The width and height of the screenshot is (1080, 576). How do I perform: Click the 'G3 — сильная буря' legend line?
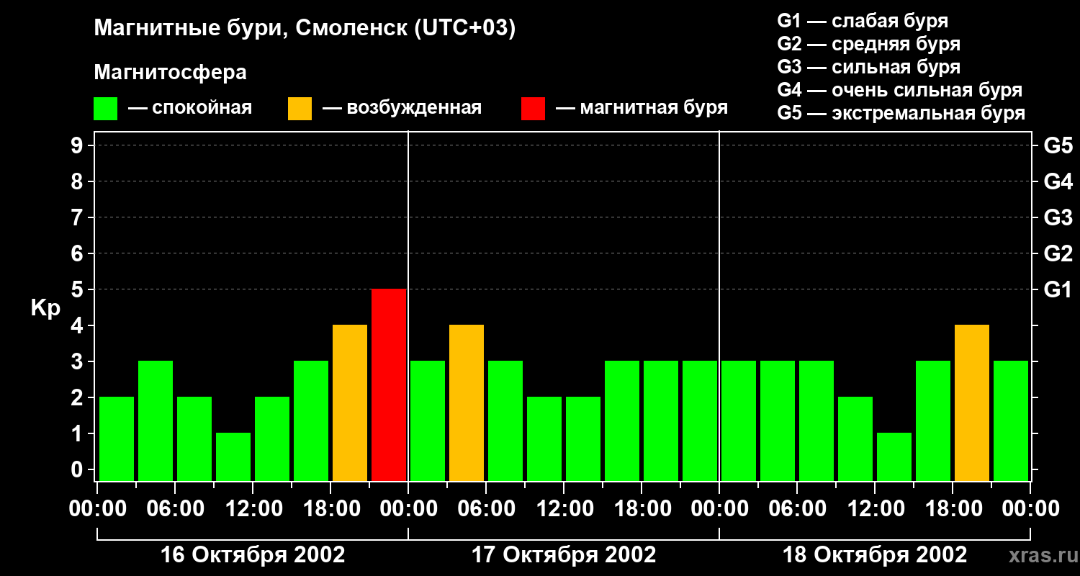[x=868, y=67]
